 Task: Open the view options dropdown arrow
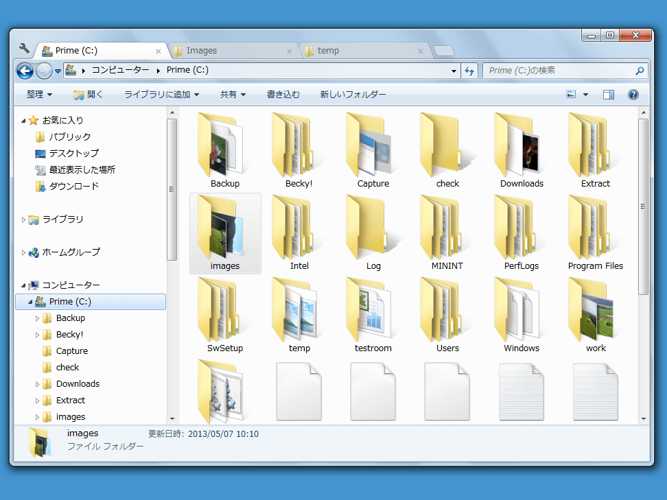586,95
